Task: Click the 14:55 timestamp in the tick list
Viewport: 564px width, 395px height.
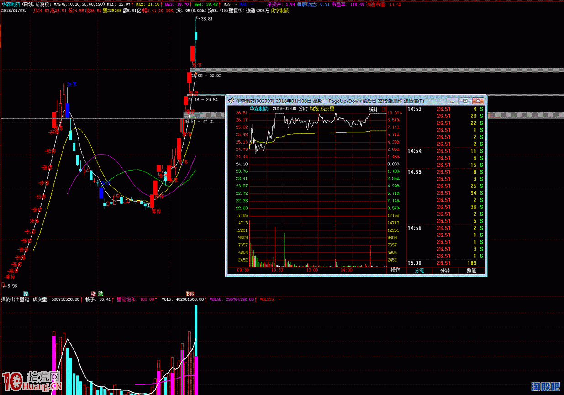Action: point(415,172)
